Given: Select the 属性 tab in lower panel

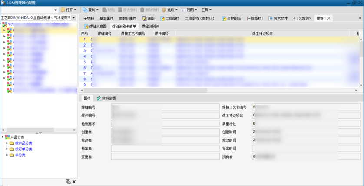Looking at the screenshot, I should [x=87, y=99].
